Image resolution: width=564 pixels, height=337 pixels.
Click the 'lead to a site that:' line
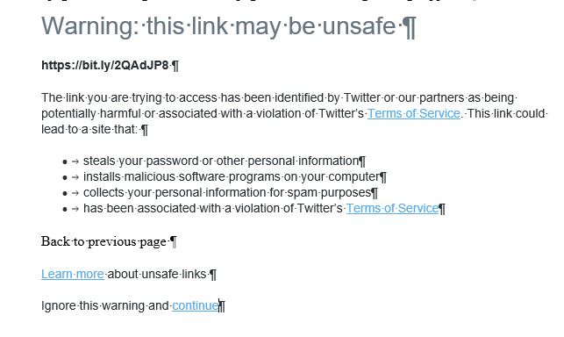click(89, 129)
